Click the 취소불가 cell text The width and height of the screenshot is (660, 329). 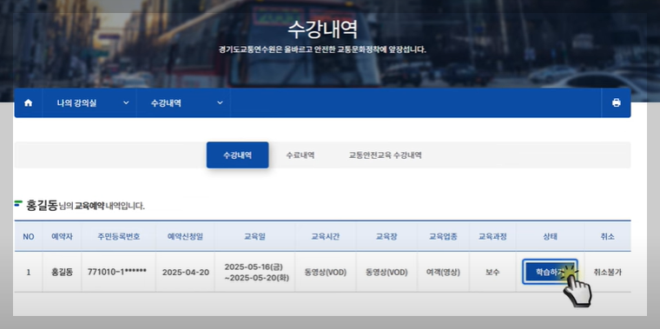click(x=607, y=273)
